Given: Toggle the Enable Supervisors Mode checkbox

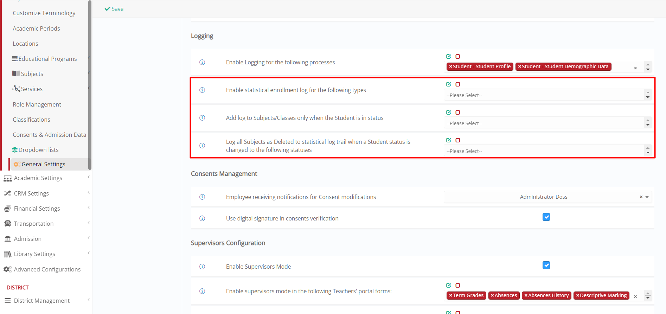Looking at the screenshot, I should point(546,265).
